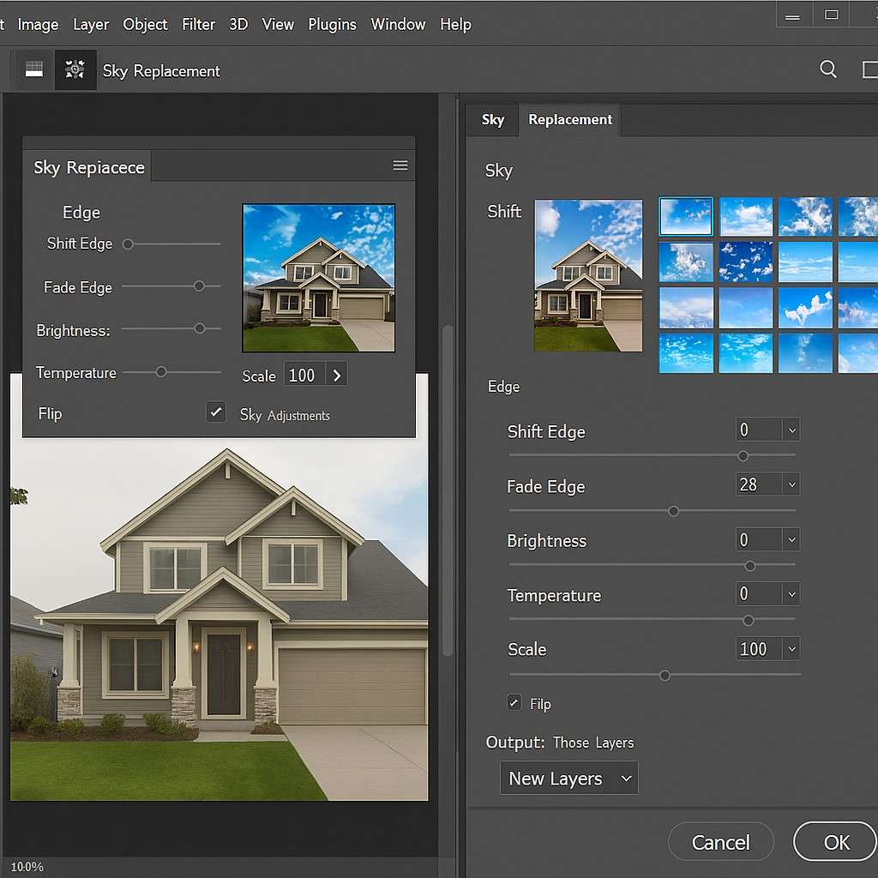Toggle the Sky Adjustments checkbox

click(215, 412)
